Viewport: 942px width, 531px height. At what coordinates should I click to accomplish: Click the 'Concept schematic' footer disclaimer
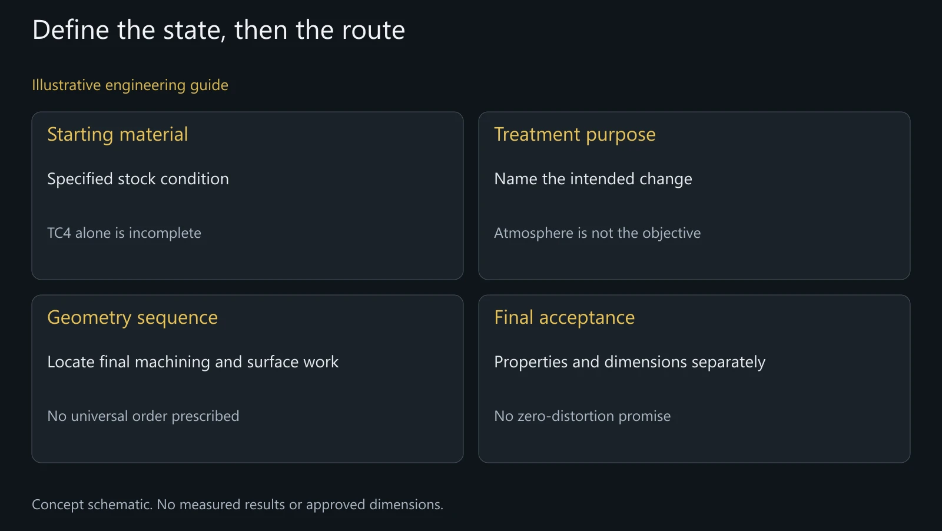pos(237,505)
